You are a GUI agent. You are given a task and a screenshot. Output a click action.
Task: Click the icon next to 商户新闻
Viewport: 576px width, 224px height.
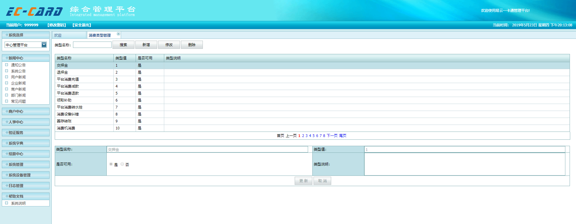point(7,89)
